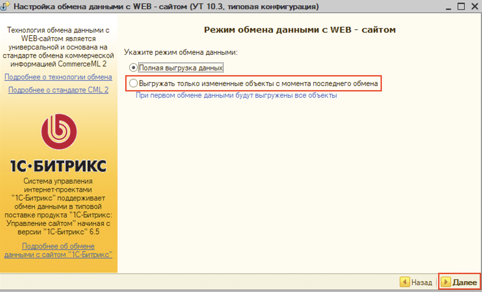Minimize the exchange setup window
This screenshot has height=292, width=482.
tap(448, 7)
